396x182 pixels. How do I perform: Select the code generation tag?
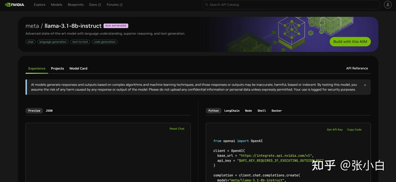105,42
